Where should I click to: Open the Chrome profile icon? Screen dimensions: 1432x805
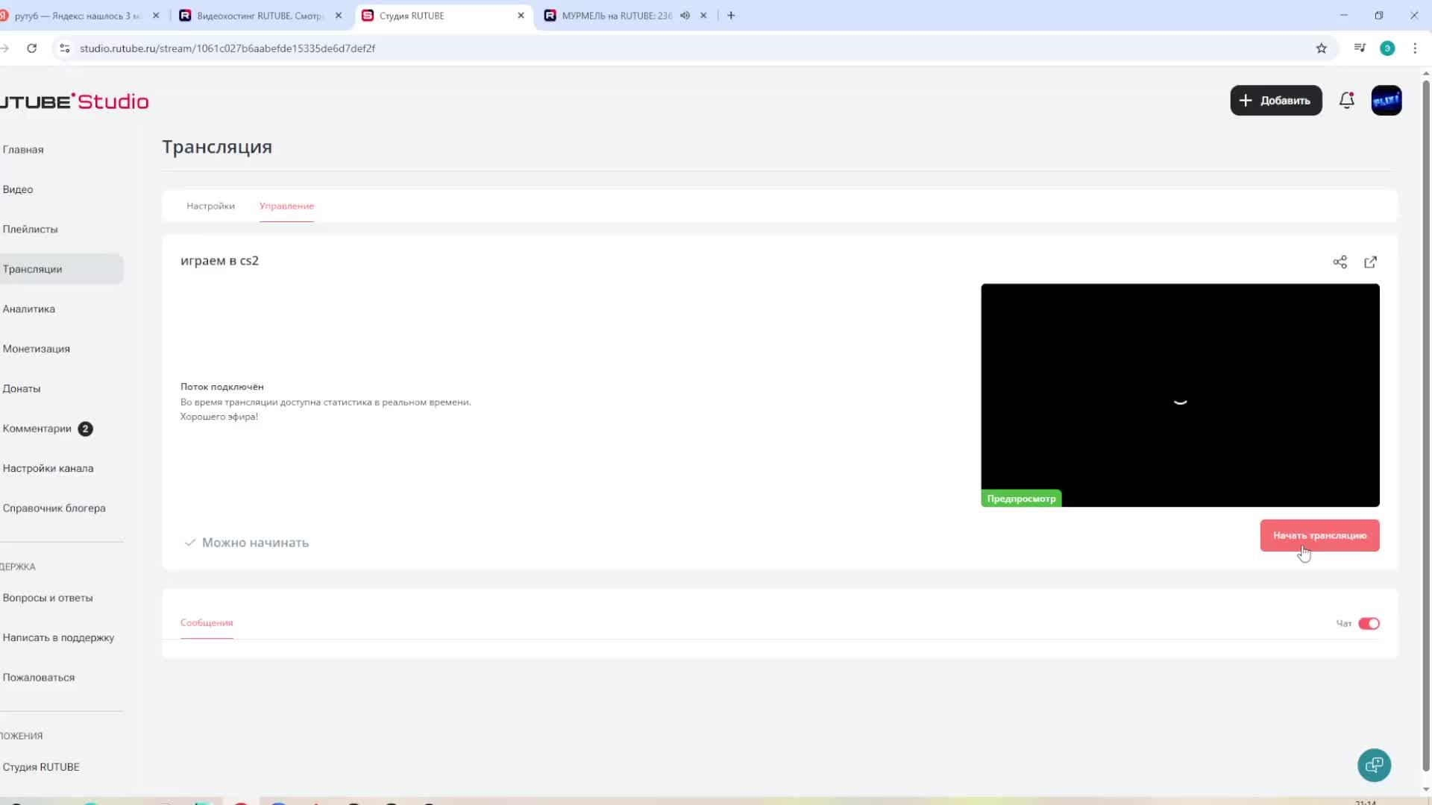tap(1387, 48)
